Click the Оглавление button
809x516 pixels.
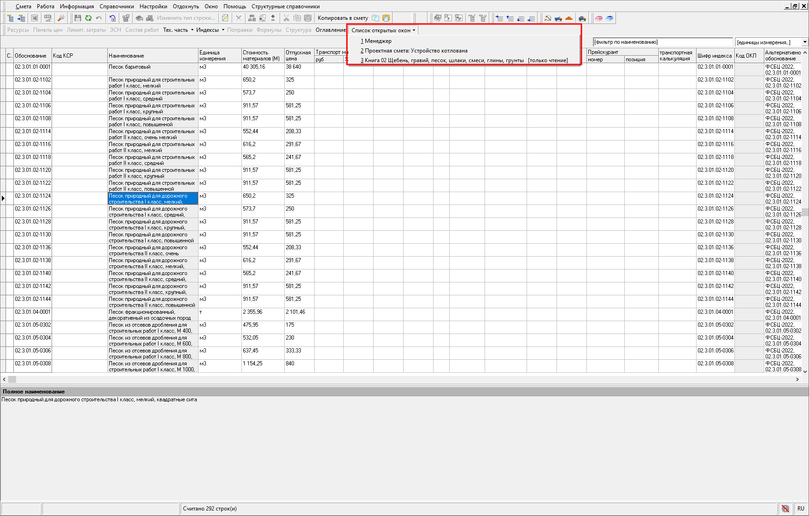click(x=330, y=30)
